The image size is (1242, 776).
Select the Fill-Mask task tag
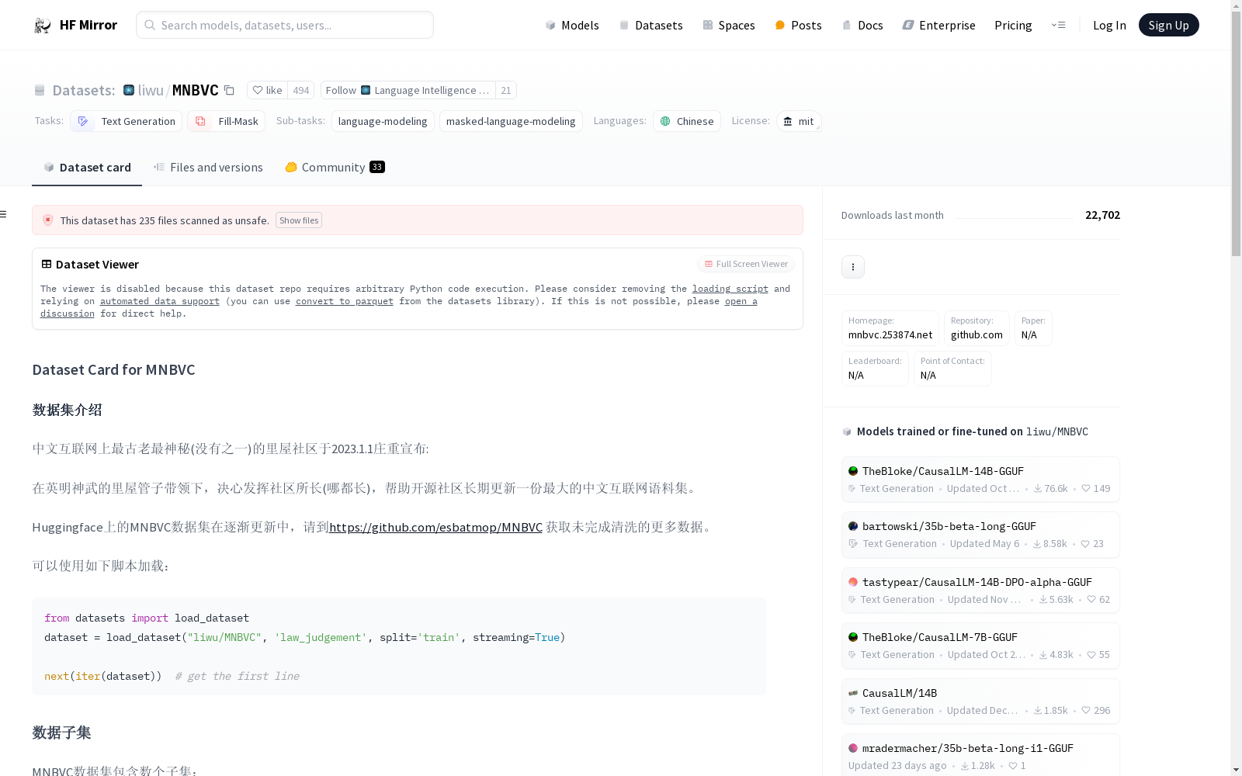(x=226, y=121)
